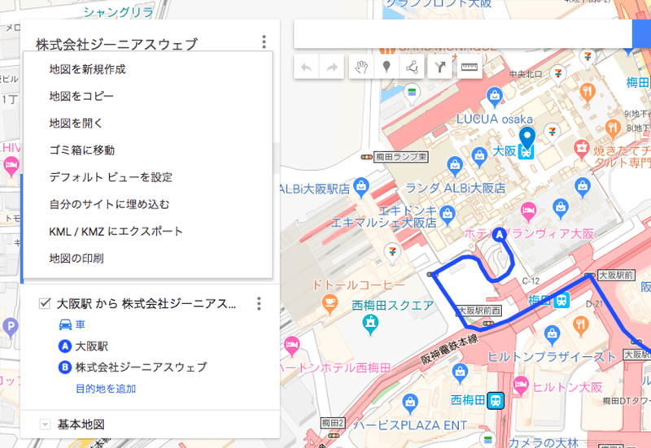Click the 基本地図 label
Image resolution: width=651 pixels, height=448 pixels.
[x=81, y=424]
